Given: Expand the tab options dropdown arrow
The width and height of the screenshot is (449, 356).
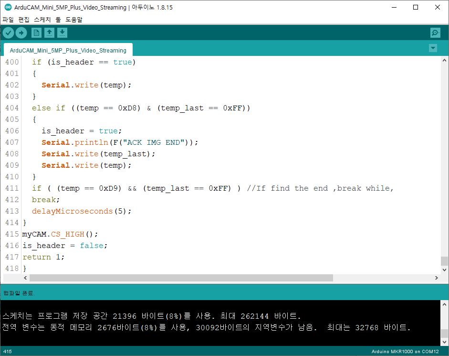Looking at the screenshot, I should point(433,48).
